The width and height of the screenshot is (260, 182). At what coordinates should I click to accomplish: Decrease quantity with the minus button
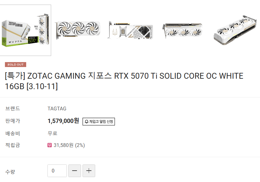click(75, 171)
